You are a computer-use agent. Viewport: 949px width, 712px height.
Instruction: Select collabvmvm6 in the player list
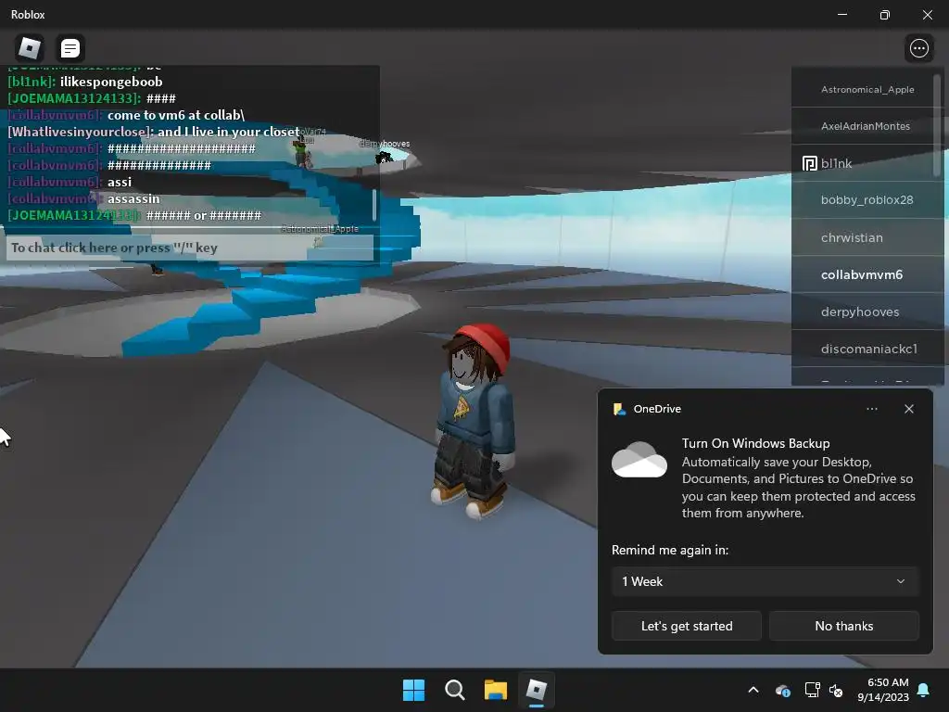click(x=867, y=274)
